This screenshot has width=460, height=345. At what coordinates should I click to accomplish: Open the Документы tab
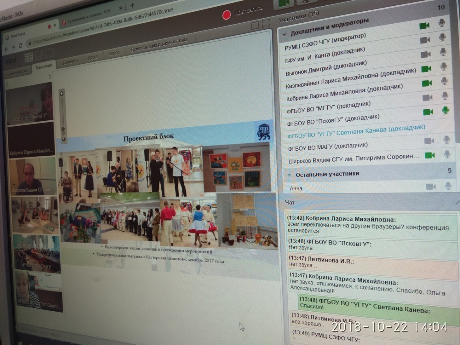pyautogui.click(x=69, y=61)
